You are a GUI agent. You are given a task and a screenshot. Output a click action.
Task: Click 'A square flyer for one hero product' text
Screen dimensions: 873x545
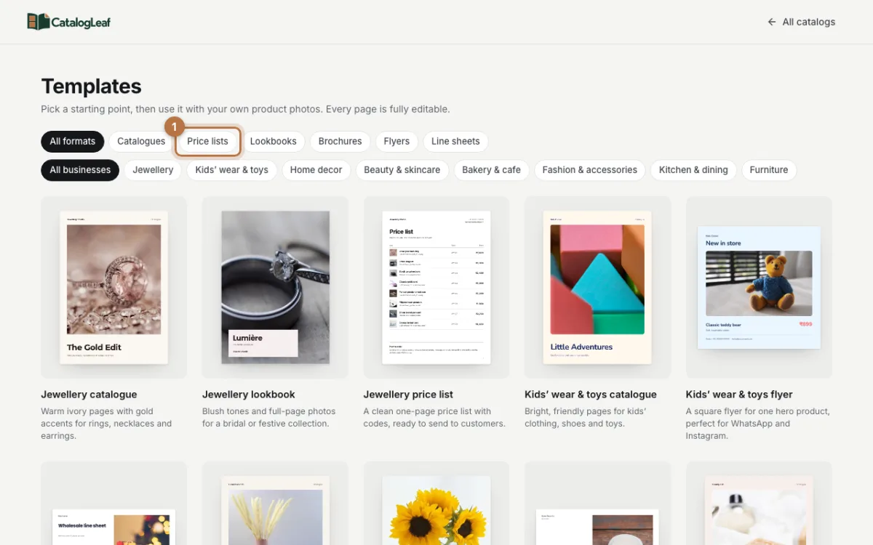pos(757,424)
